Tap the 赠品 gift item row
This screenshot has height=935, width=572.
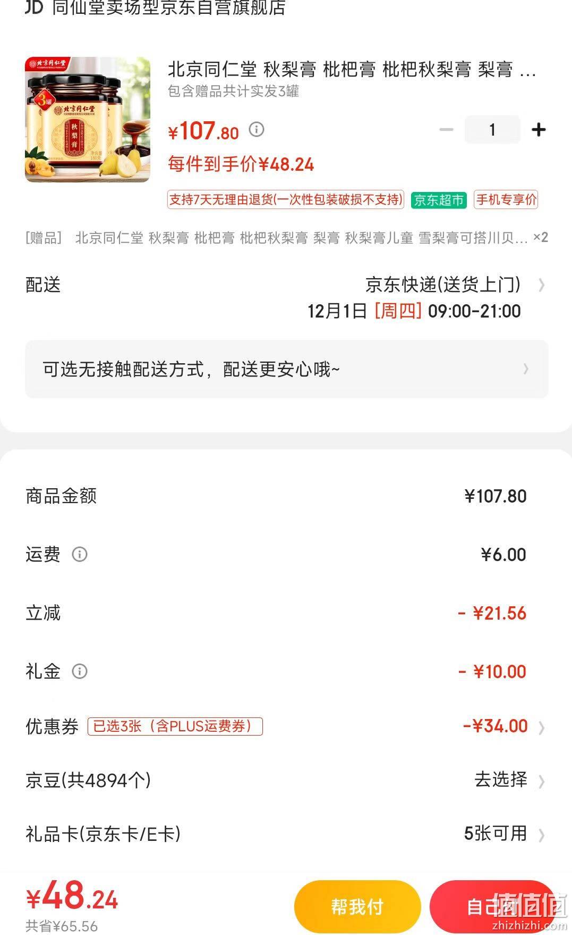pos(287,238)
